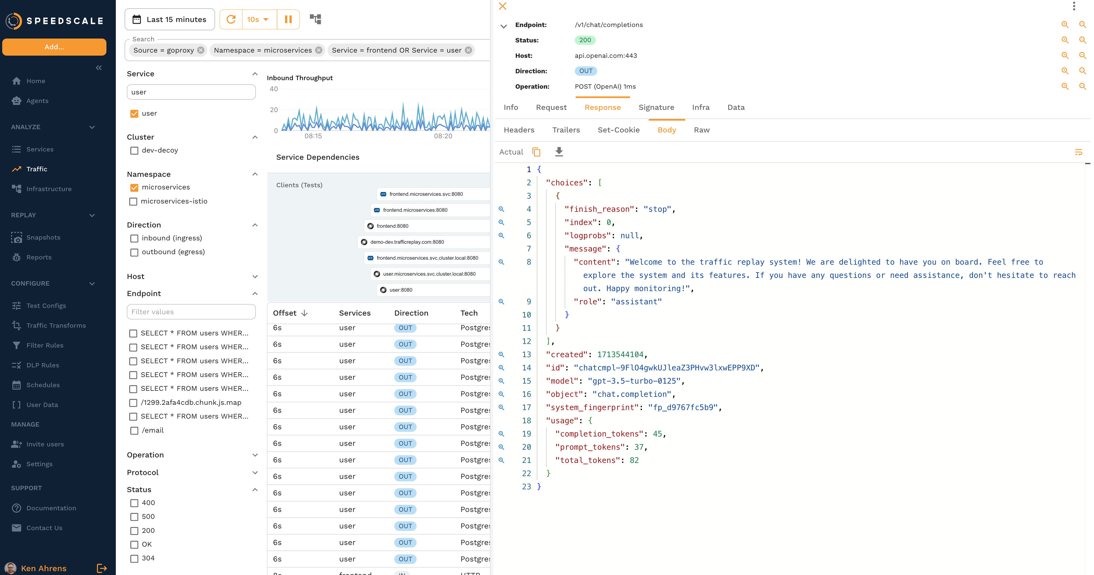
Task: Check the /email endpoint checkbox
Action: [134, 430]
